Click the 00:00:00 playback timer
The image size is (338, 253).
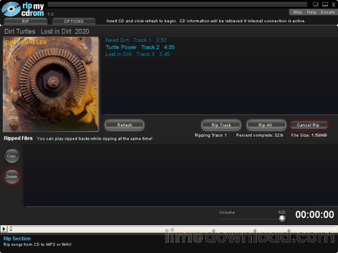[x=315, y=215]
